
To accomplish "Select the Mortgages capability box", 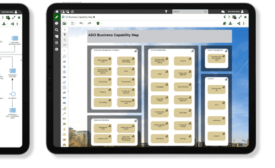I will click(159, 87).
